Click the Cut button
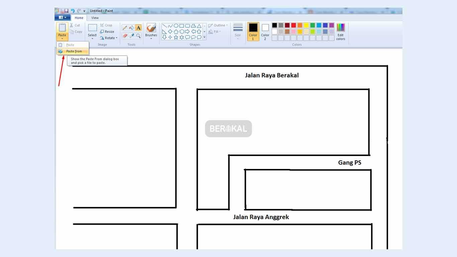This screenshot has width=457, height=257. coord(75,25)
